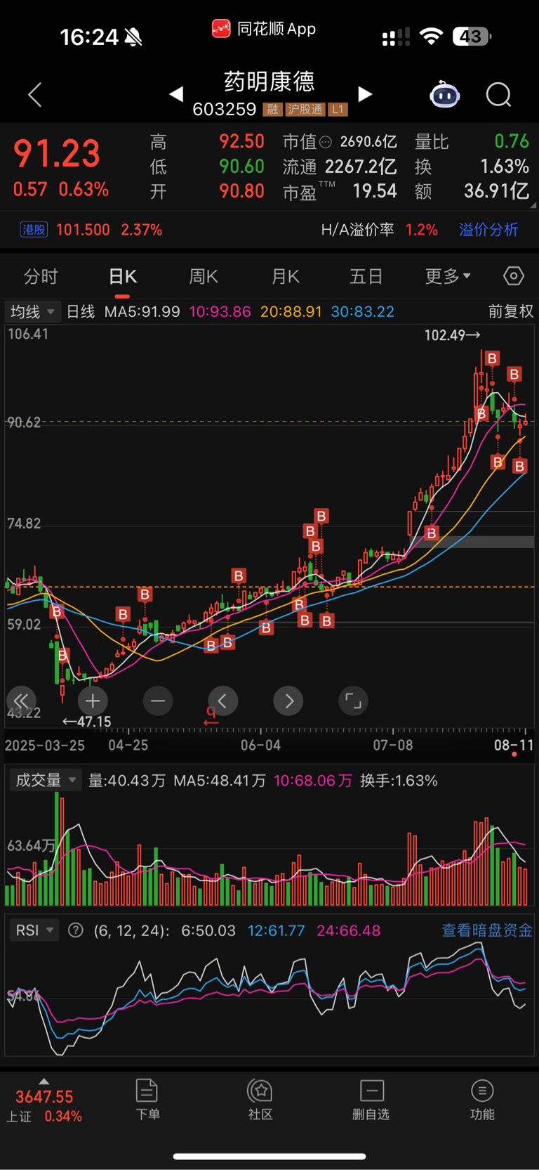Screen dimensions: 539x1170
Task: Expand RSI indicator dropdown
Action: (34, 930)
